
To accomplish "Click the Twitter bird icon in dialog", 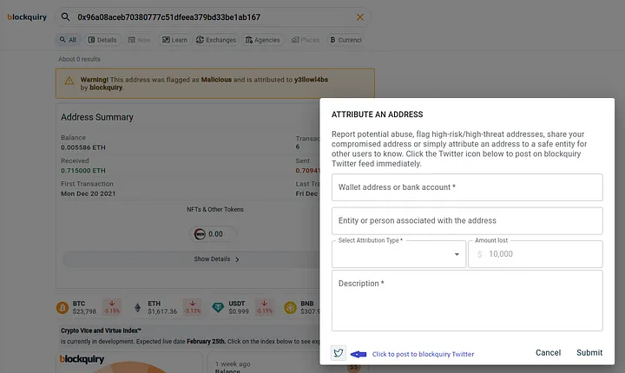I will [338, 353].
